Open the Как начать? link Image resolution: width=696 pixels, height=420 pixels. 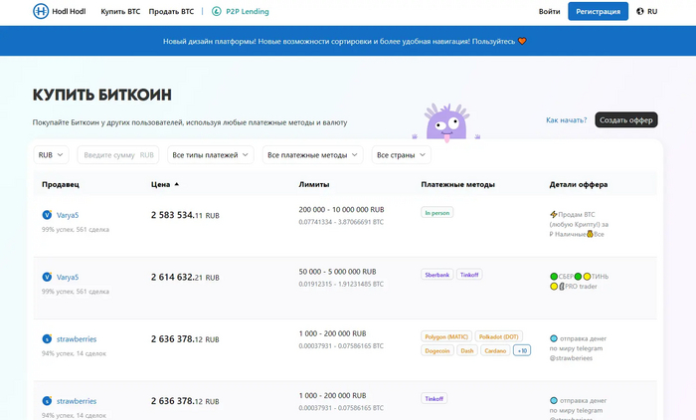[x=567, y=120]
